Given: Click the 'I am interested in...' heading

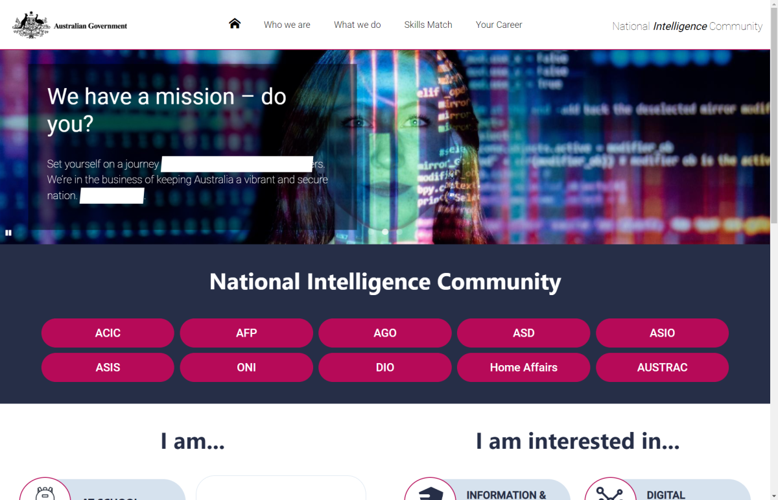Looking at the screenshot, I should 578,441.
